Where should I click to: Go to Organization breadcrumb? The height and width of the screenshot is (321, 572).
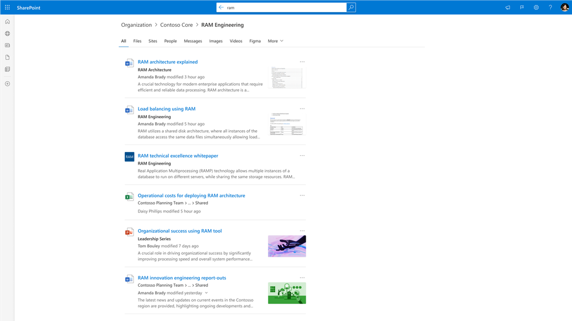point(136,25)
